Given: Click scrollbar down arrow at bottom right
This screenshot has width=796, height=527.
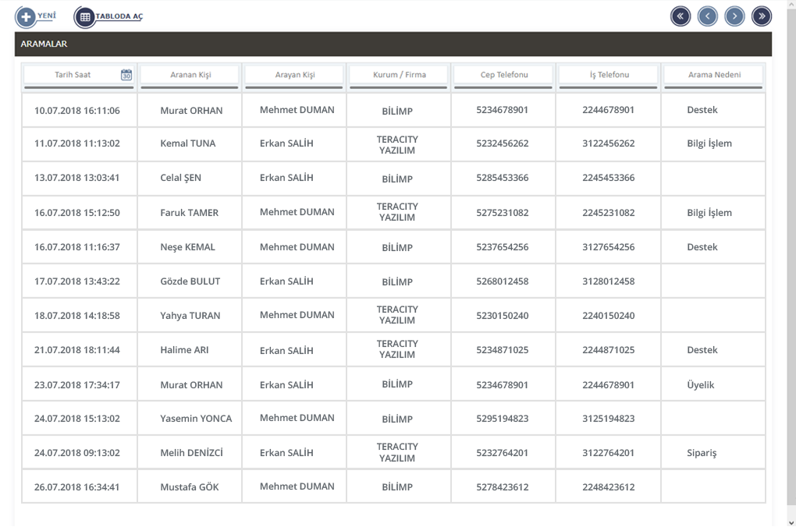Looking at the screenshot, I should (x=791, y=522).
